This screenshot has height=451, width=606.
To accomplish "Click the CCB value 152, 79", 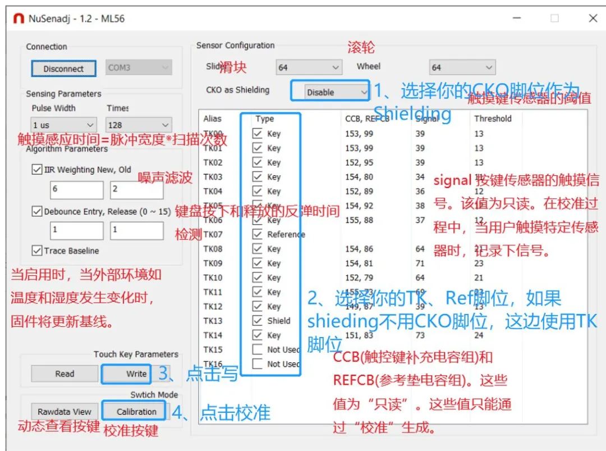I will pyautogui.click(x=359, y=277).
